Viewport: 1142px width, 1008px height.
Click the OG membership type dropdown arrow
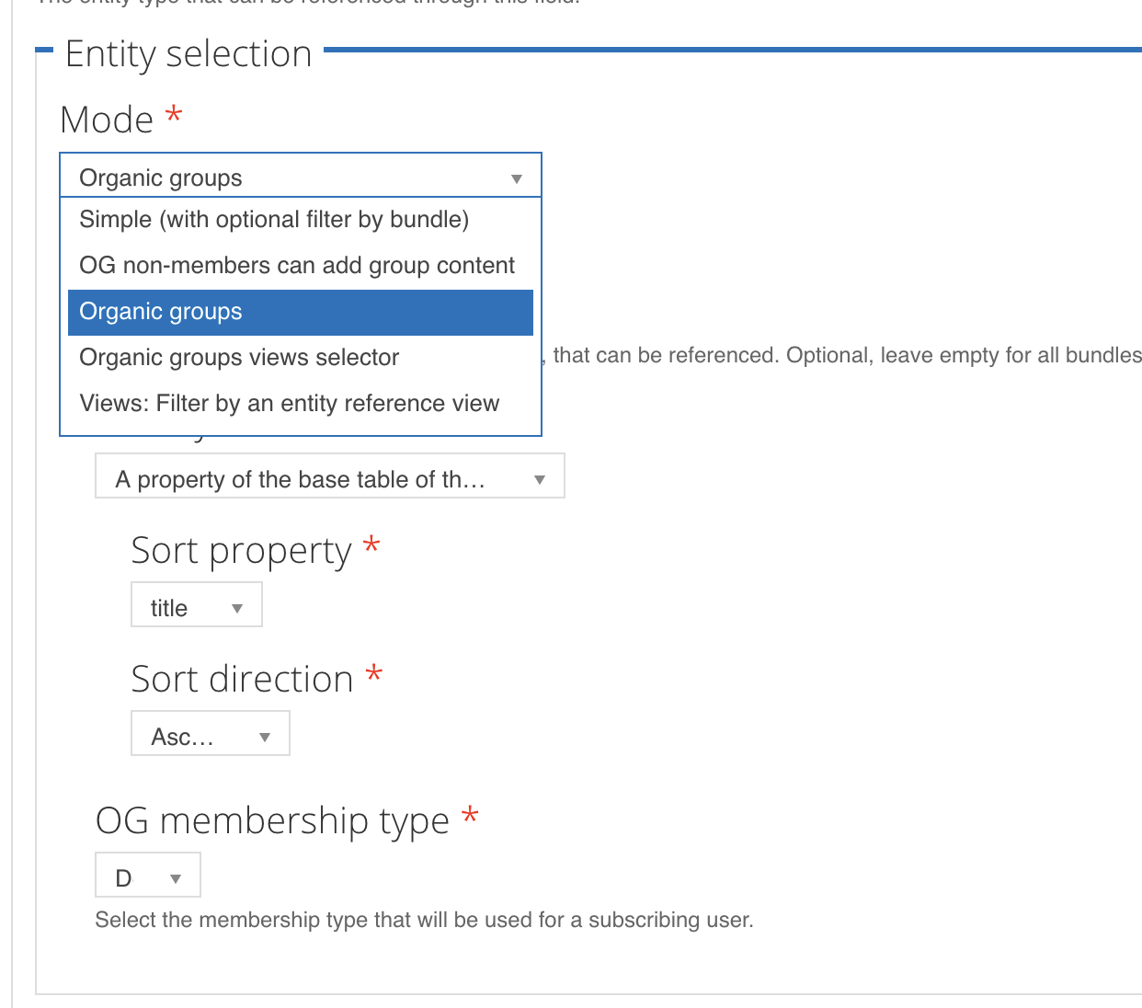tap(176, 878)
